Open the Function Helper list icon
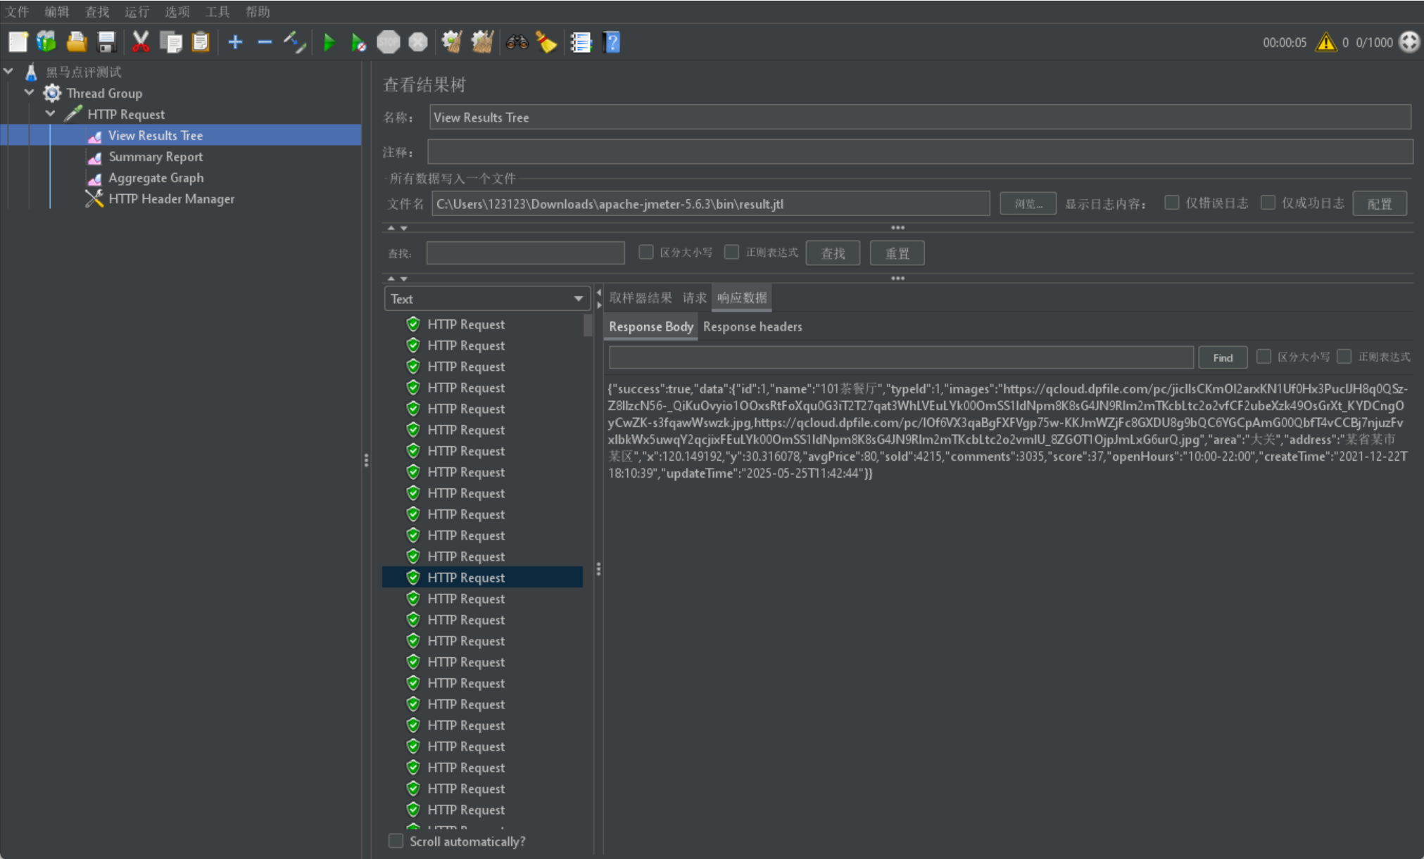1424x859 pixels. (x=581, y=43)
